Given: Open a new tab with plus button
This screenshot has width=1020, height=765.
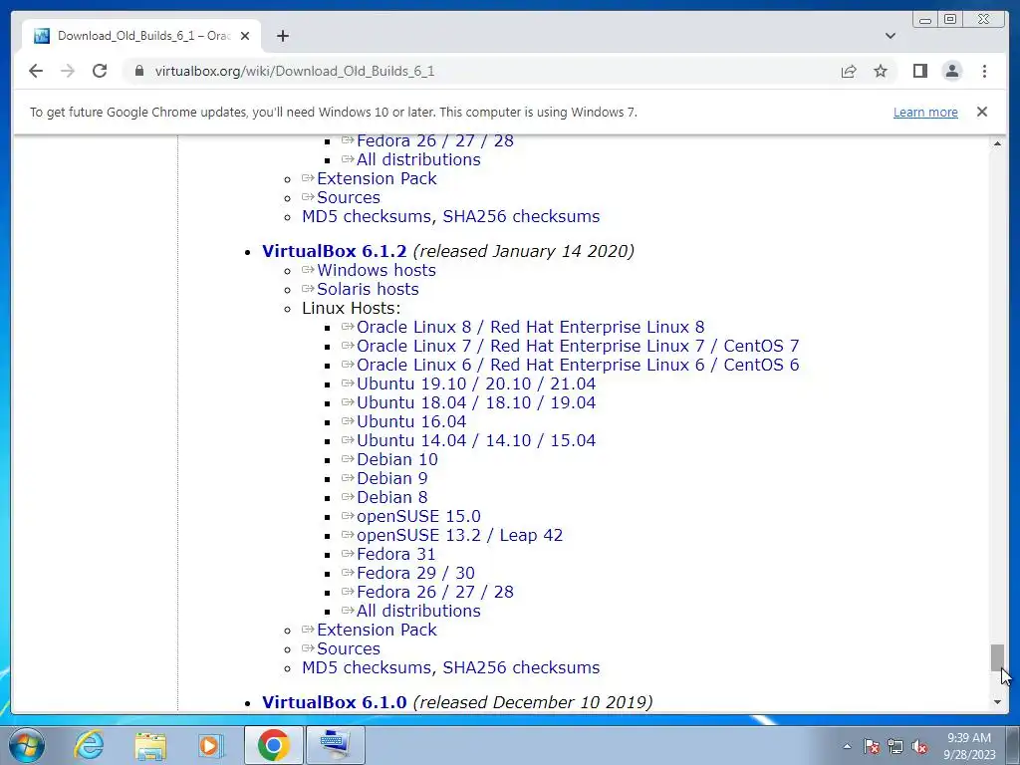Looking at the screenshot, I should (x=282, y=36).
